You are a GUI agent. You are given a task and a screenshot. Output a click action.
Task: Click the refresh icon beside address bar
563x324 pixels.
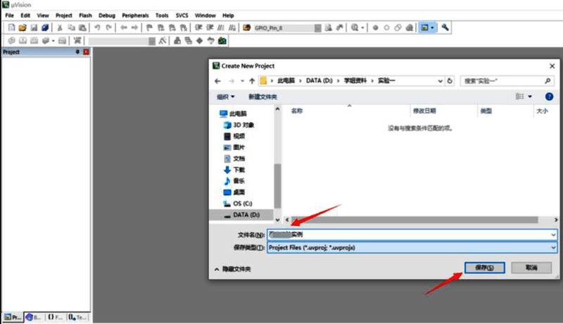tap(451, 81)
